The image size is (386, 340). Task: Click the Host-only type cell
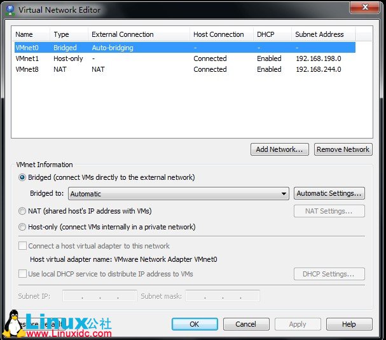pyautogui.click(x=68, y=58)
